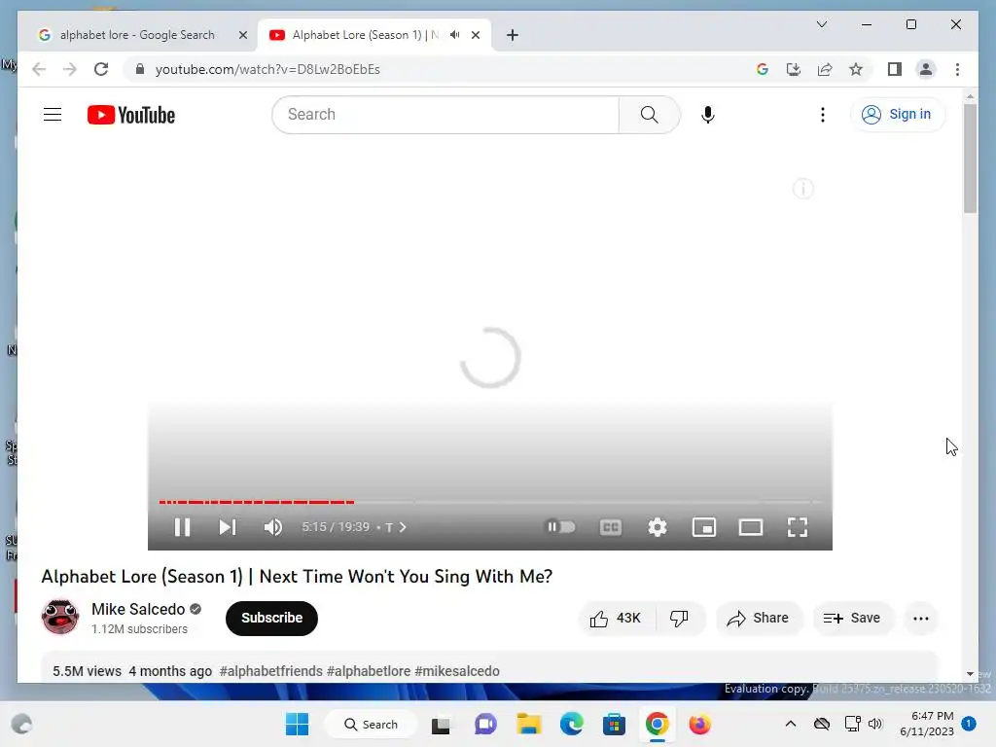This screenshot has width=996, height=747.
Task: Open Microsoft Store from taskbar
Action: (x=614, y=724)
